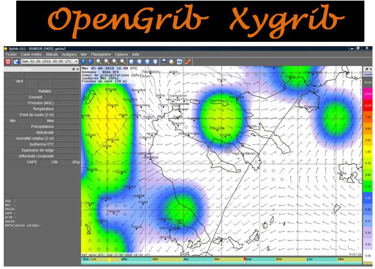
Task: Undock the right color scale panel
Action: tap(367, 69)
